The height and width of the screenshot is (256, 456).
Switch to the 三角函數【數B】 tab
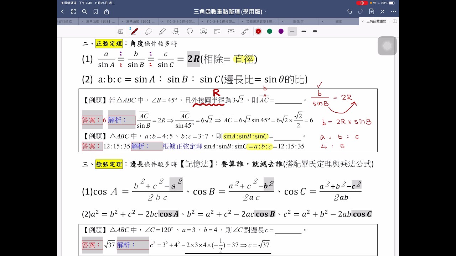[x=98, y=21]
